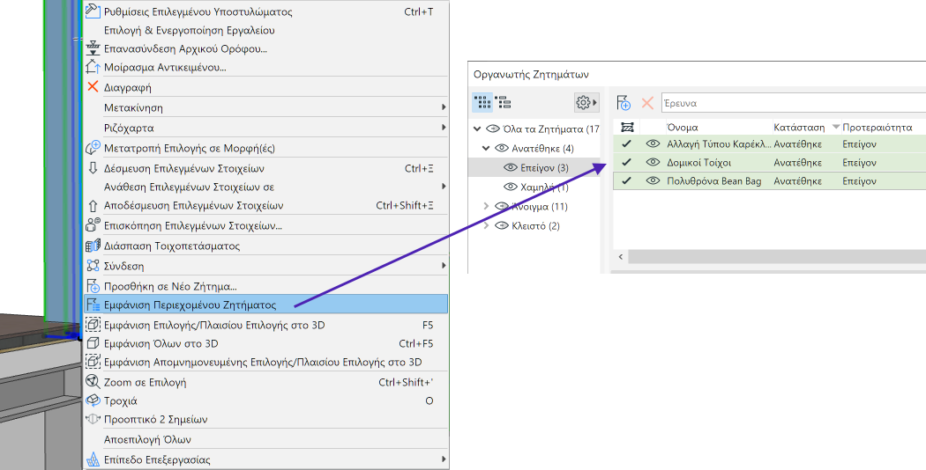Click the Release Selected Elements arrow icon
The width and height of the screenshot is (926, 470).
tap(93, 205)
